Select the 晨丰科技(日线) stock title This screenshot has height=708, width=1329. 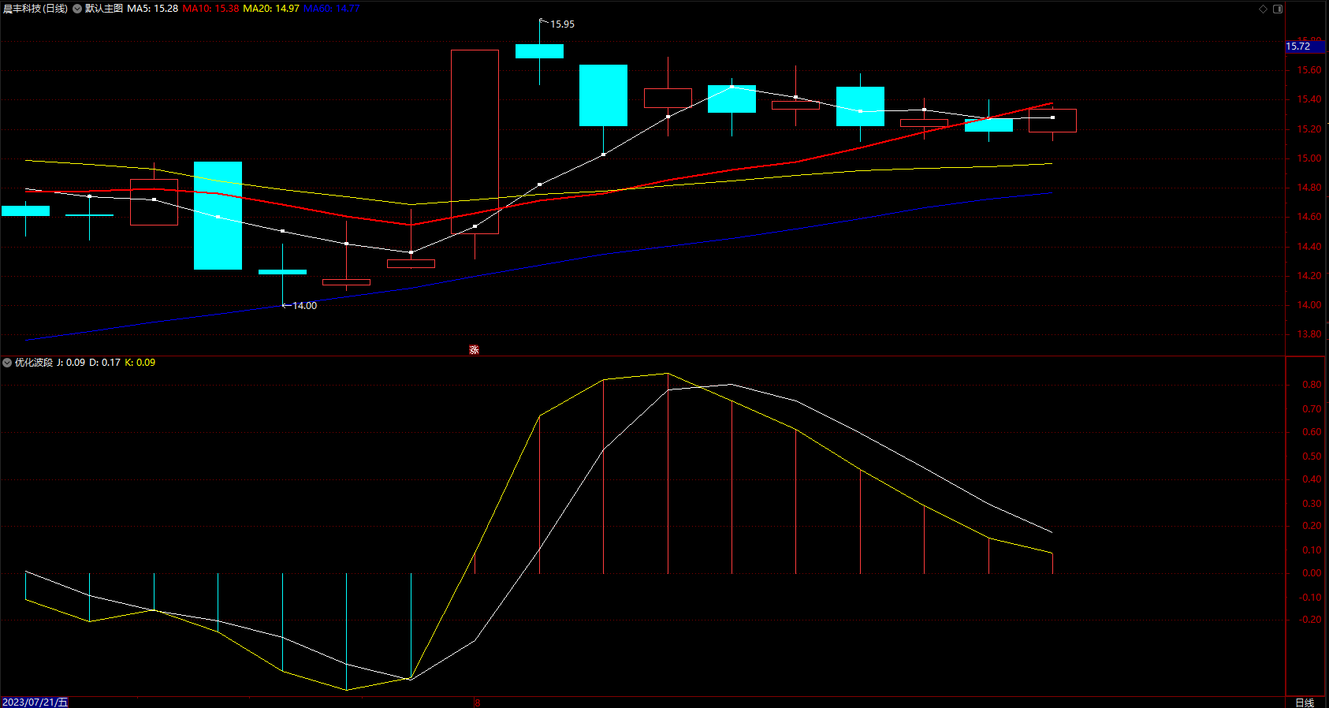(35, 9)
